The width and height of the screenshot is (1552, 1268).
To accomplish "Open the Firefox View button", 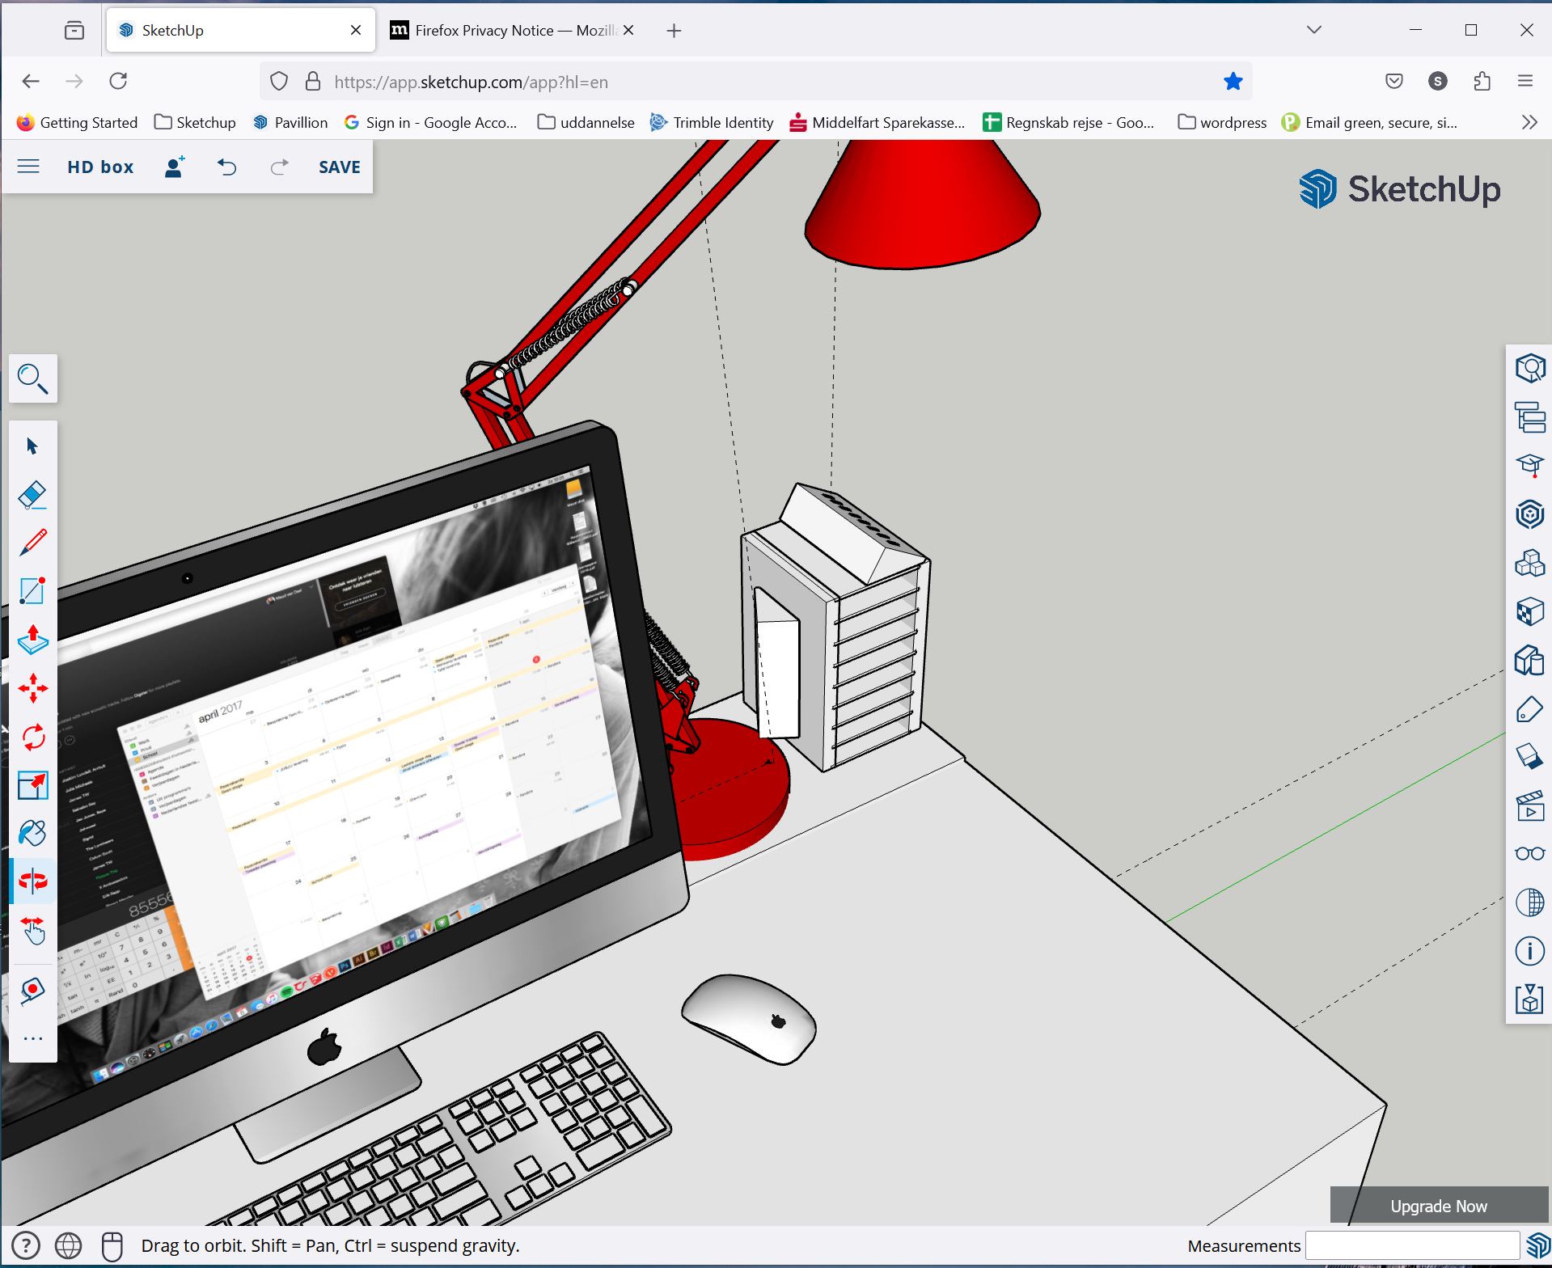I will (74, 31).
